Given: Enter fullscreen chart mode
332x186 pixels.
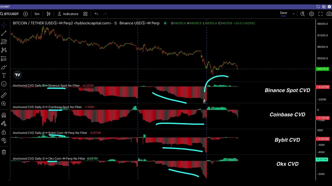Looking at the screenshot, I should pos(320,14).
